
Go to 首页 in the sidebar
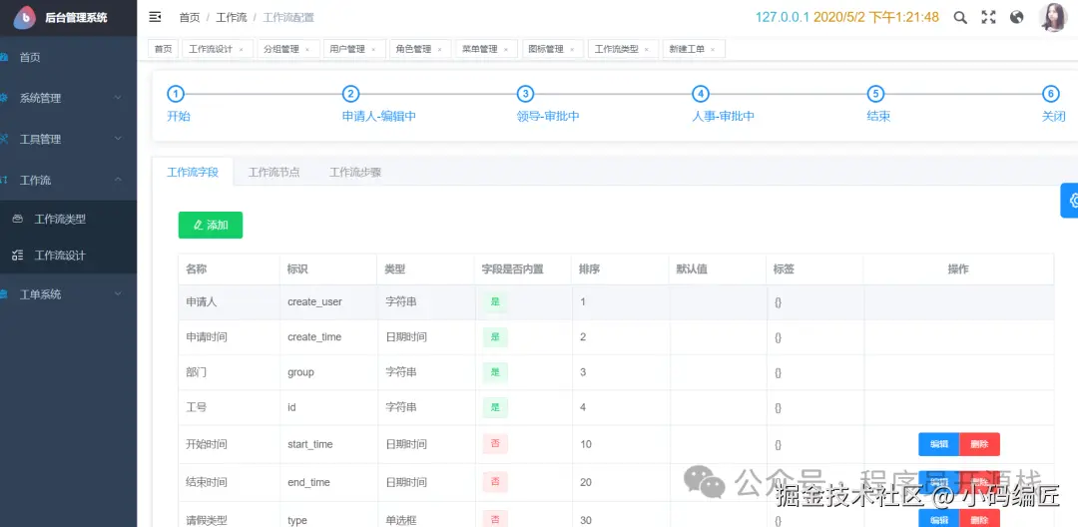pyautogui.click(x=68, y=57)
